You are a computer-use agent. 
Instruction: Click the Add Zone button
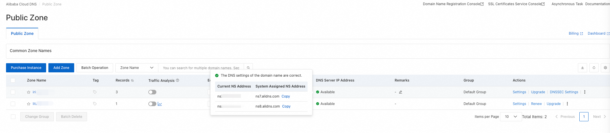61,68
